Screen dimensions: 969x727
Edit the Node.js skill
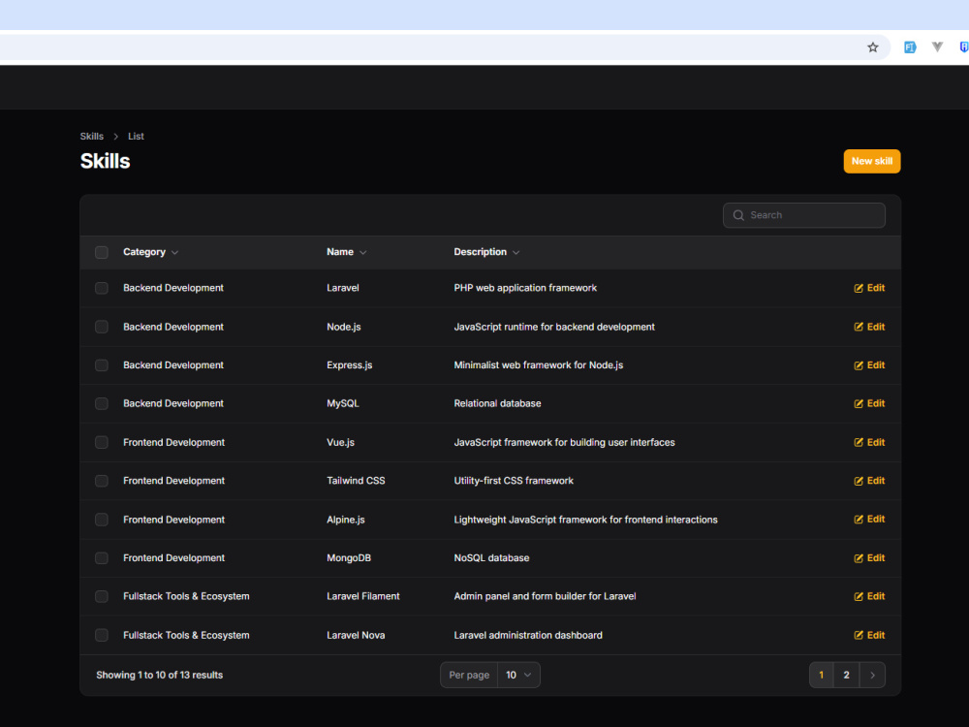click(x=869, y=327)
